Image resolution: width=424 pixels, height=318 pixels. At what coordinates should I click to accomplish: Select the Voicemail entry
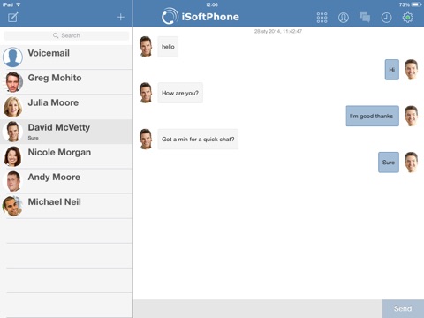click(x=66, y=57)
